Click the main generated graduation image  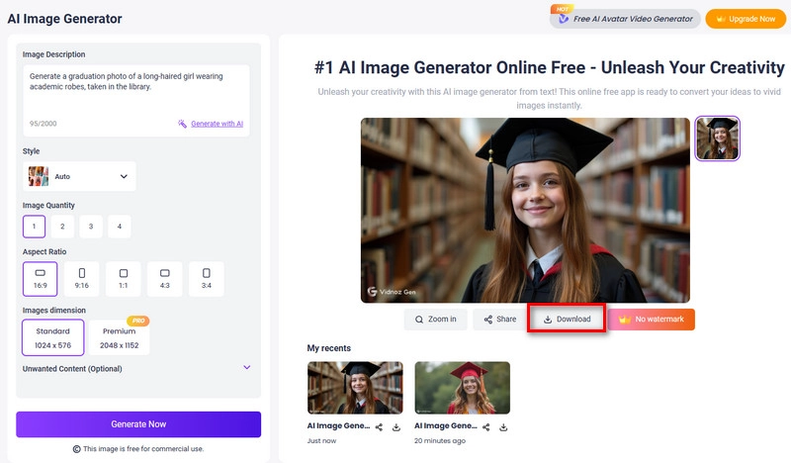(x=525, y=210)
